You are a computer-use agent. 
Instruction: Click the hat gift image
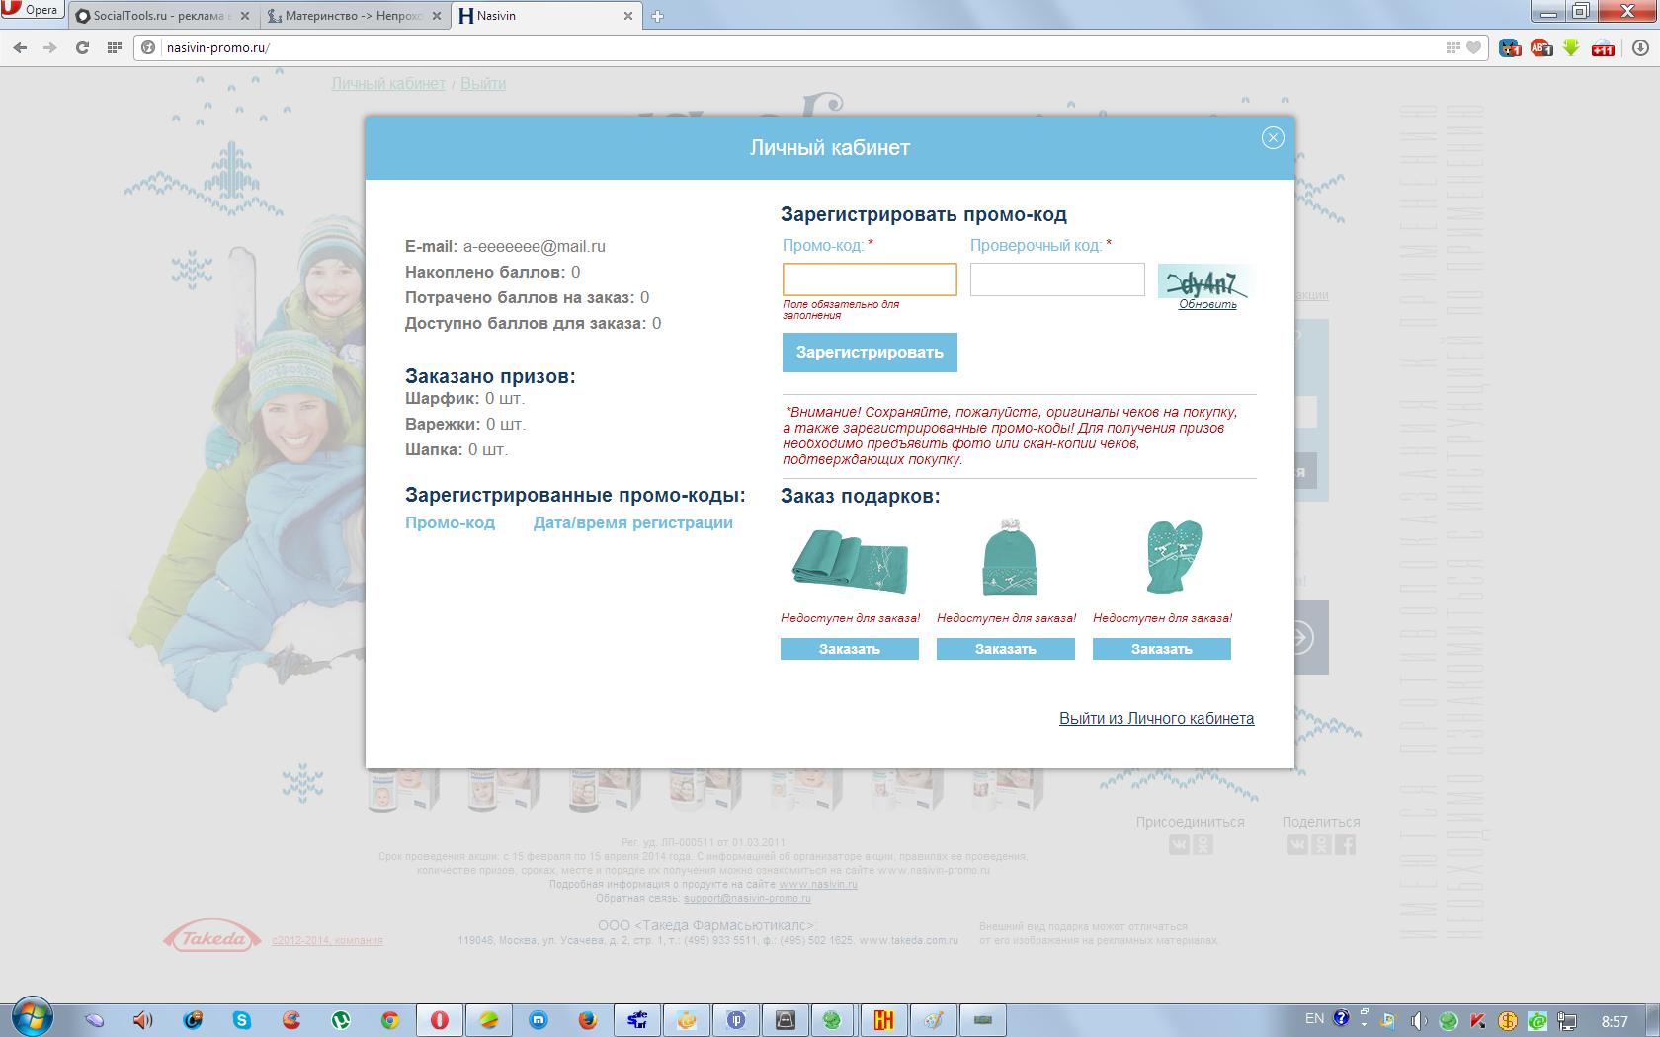coord(1010,558)
